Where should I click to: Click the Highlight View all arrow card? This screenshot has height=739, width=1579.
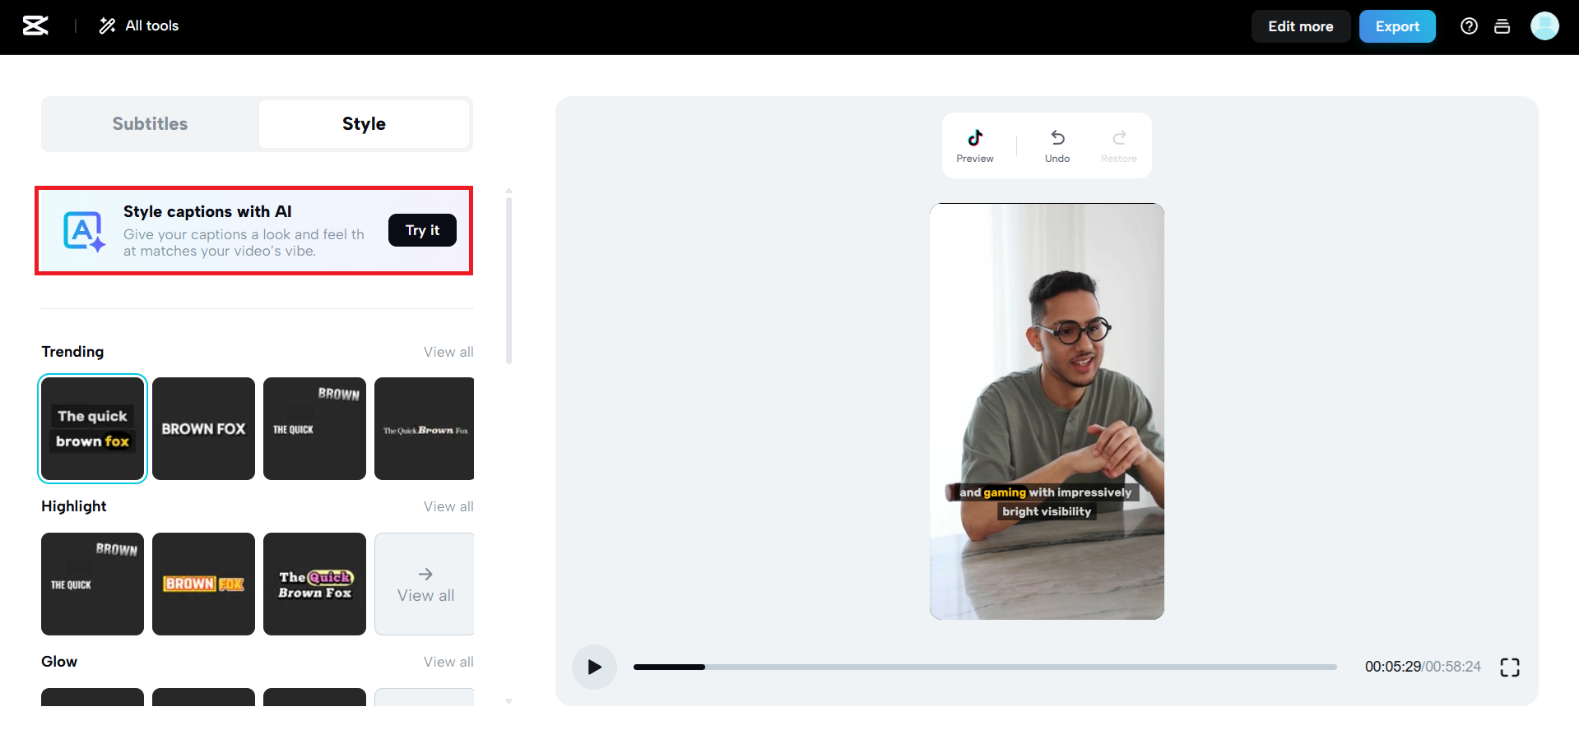(x=425, y=584)
